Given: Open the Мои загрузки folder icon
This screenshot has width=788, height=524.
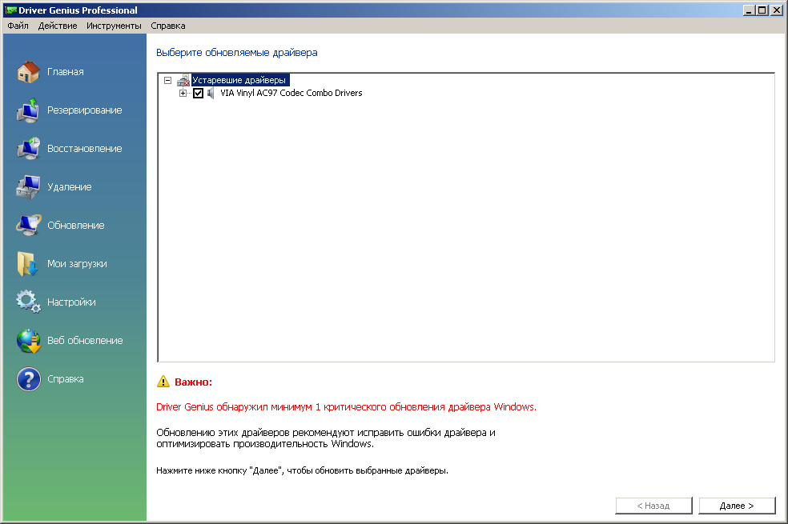Looking at the screenshot, I should [28, 264].
